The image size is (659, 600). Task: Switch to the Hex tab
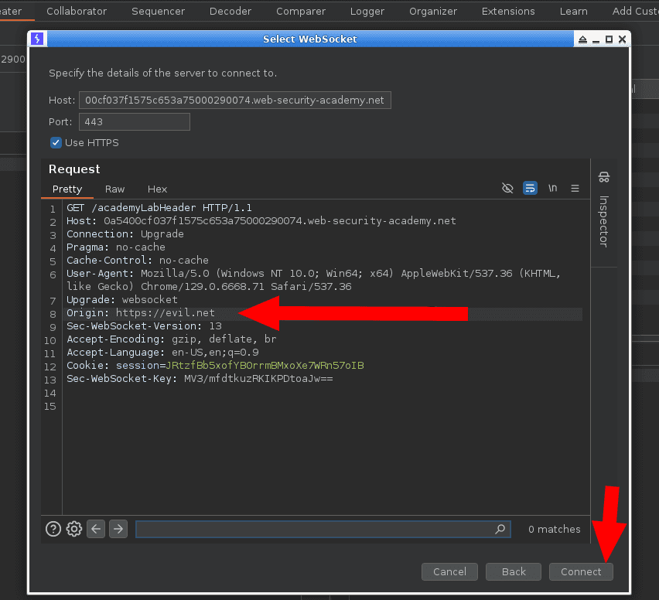157,189
